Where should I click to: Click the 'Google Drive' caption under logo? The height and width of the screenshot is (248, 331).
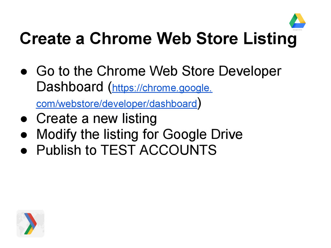[297, 29]
